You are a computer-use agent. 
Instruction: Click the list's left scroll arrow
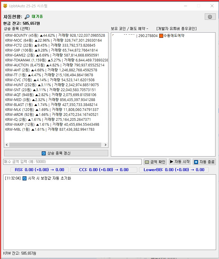point(7,145)
